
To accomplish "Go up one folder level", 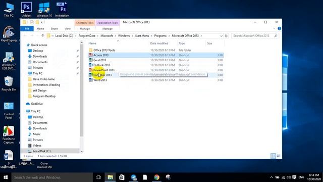I will (43, 35).
